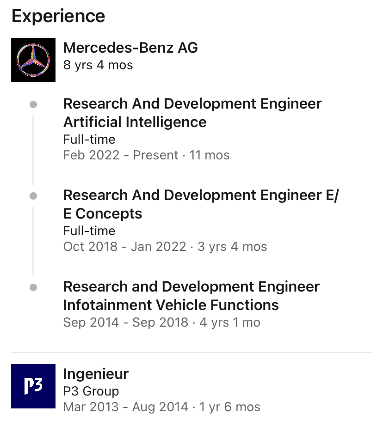
Task: Select the Artificial Intelligence engineer job title
Action: click(192, 113)
